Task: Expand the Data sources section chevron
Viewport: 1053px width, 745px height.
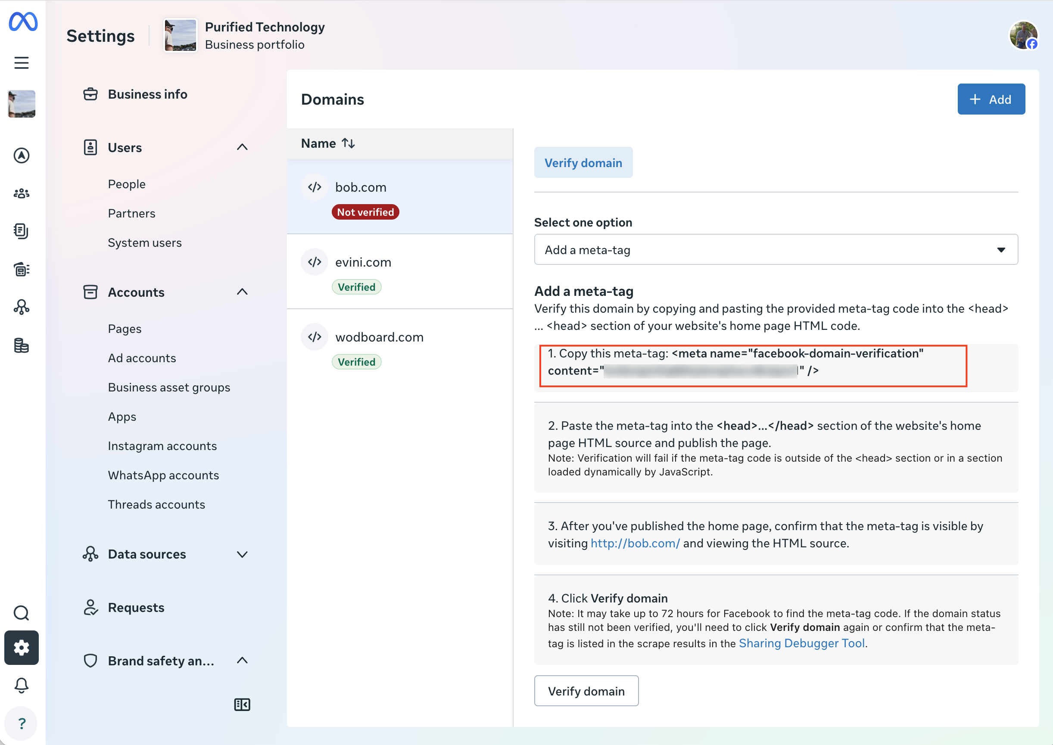Action: pos(242,554)
